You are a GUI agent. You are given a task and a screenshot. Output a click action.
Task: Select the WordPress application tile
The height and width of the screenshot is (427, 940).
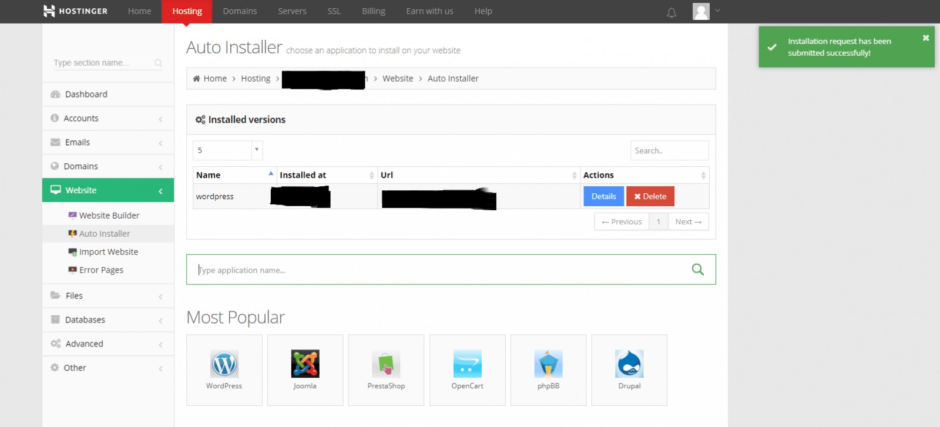pos(224,370)
